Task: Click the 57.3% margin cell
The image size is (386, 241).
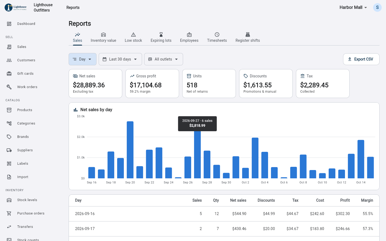Action: point(368,229)
